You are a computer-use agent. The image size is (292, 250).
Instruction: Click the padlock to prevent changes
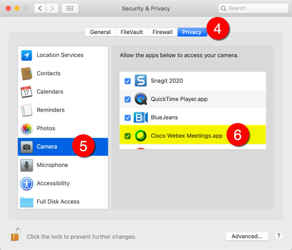tap(16, 234)
